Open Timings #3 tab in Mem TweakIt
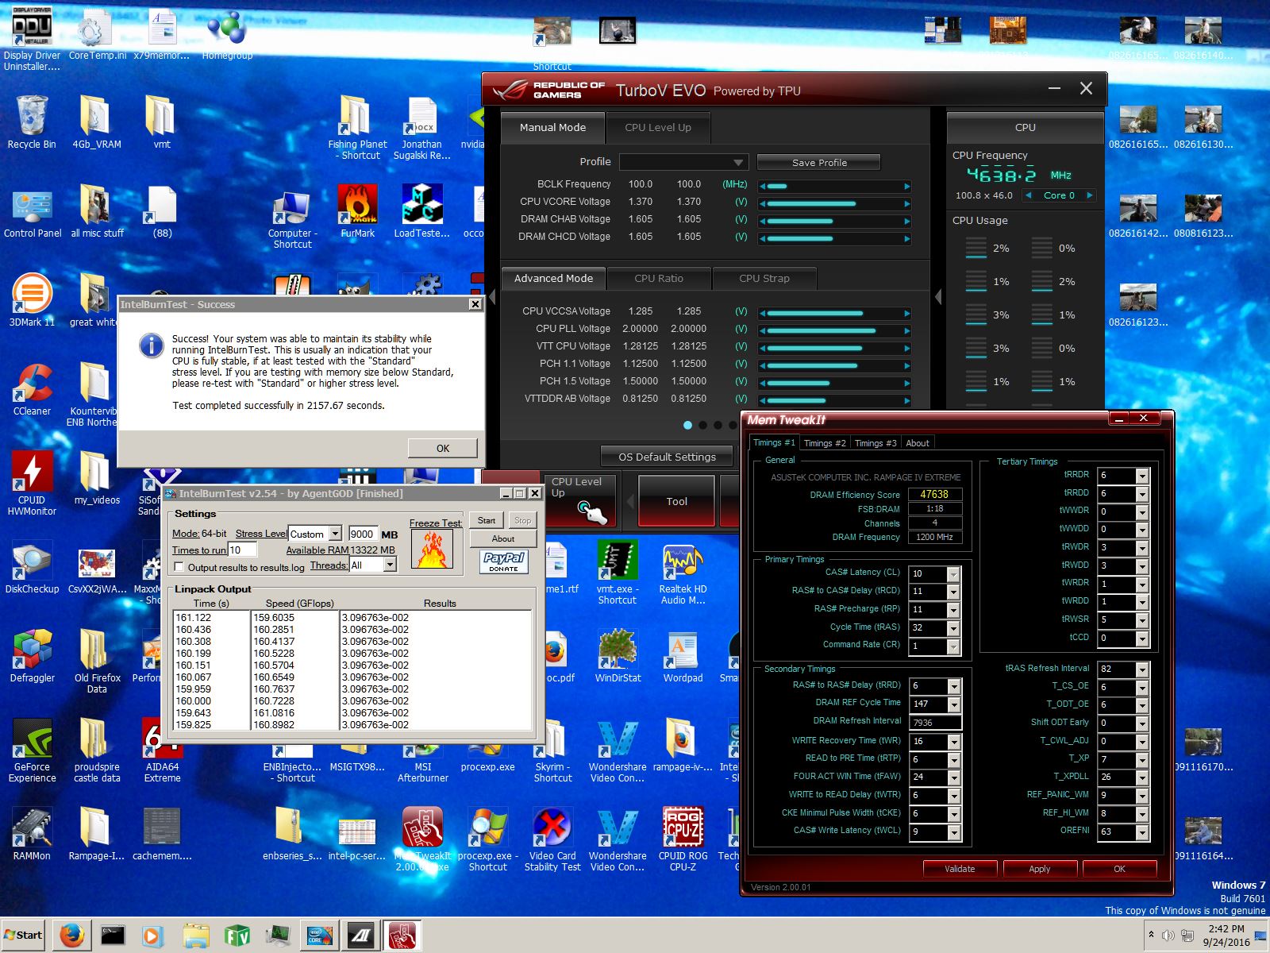1270x953 pixels. click(876, 443)
